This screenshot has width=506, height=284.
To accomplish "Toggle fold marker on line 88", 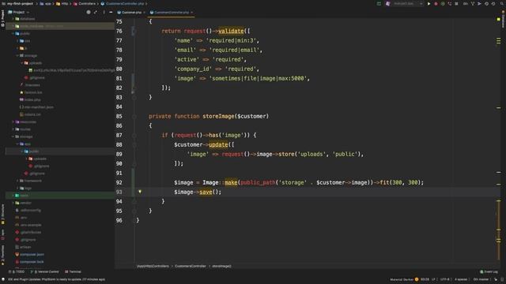I will (134, 144).
